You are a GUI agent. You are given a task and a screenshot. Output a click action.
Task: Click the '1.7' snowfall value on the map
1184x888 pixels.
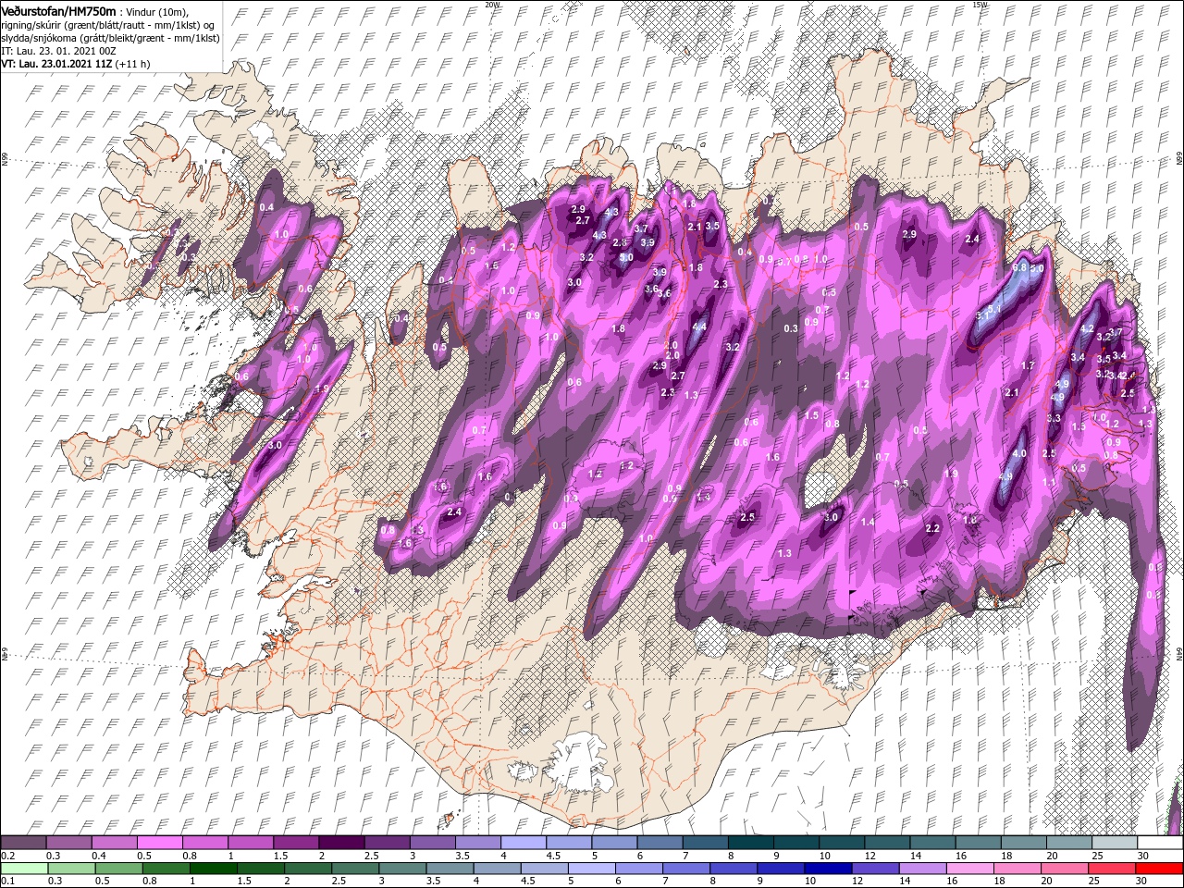1028,366
